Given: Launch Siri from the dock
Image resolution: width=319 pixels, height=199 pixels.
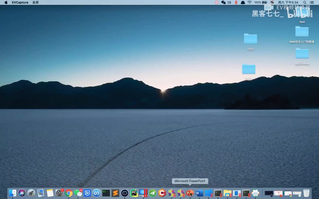Looking at the screenshot, I should click(22, 193).
